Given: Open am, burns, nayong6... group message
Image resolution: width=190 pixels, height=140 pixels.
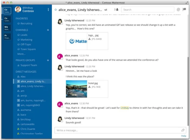Looking at the screenshot, I should (x=31, y=100).
